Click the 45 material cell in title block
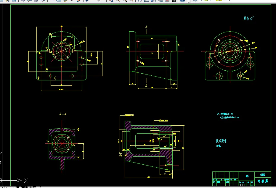This screenshot has width=276, height=188. tap(247, 176)
